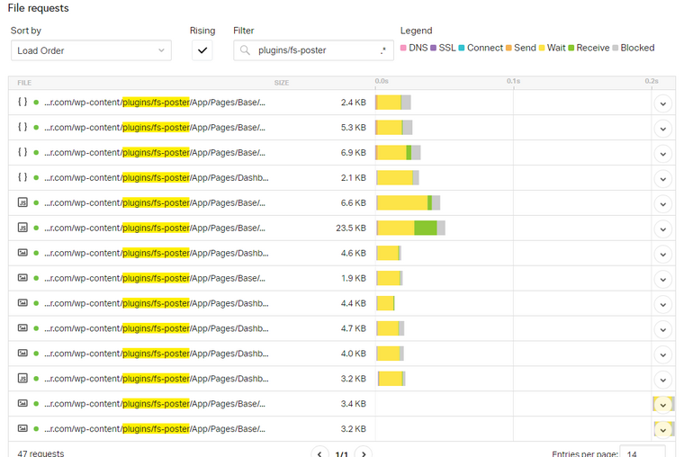
Task: Open the Sort by Load Order dropdown
Action: point(91,50)
